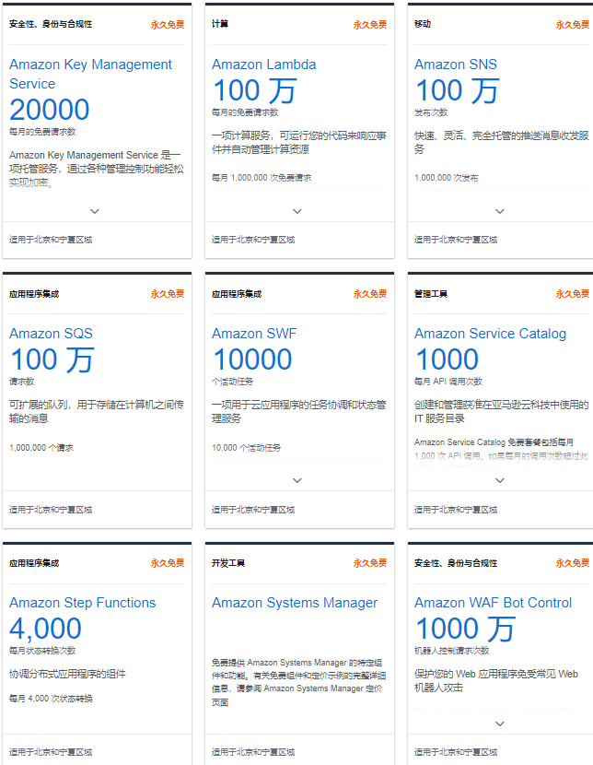Click the 100 万 figure on the SQS card

(52, 360)
